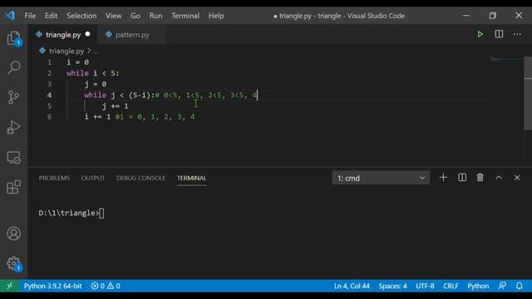
Task: Click the minimap code preview
Action: [x=506, y=59]
